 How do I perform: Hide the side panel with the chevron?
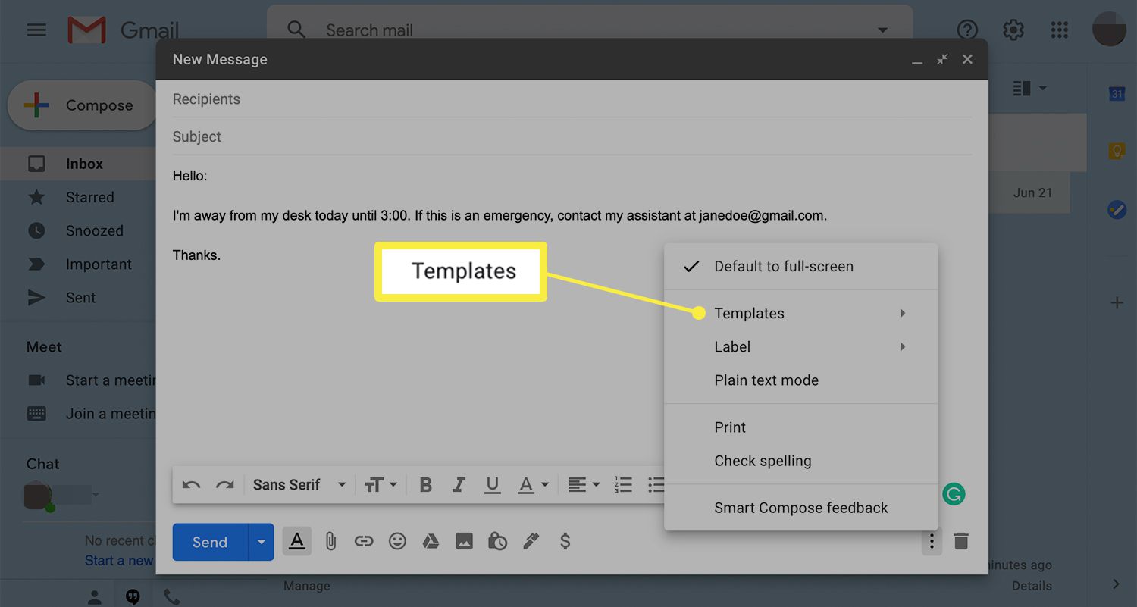[x=1116, y=584]
